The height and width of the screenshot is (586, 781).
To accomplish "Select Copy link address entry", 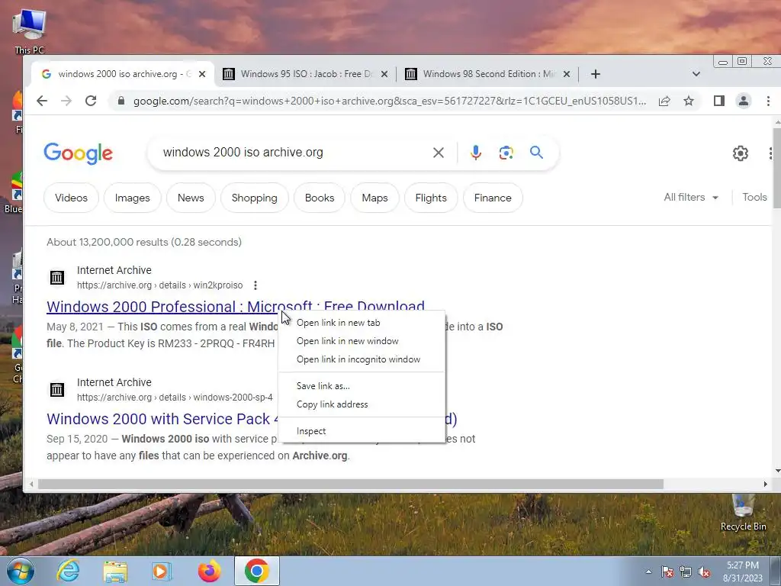I will click(x=362, y=404).
